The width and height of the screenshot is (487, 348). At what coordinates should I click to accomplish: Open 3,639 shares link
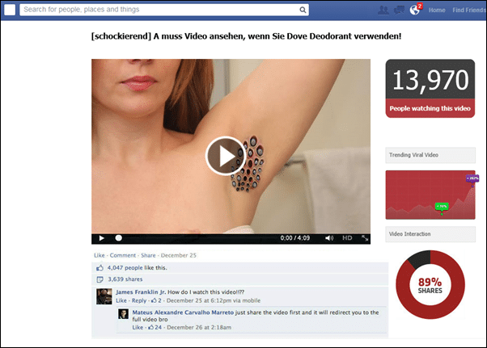point(125,279)
